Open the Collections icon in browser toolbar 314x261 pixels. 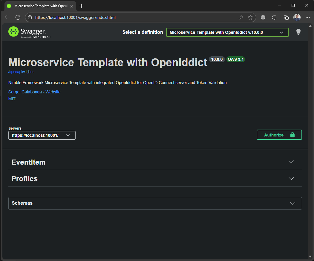(286, 17)
